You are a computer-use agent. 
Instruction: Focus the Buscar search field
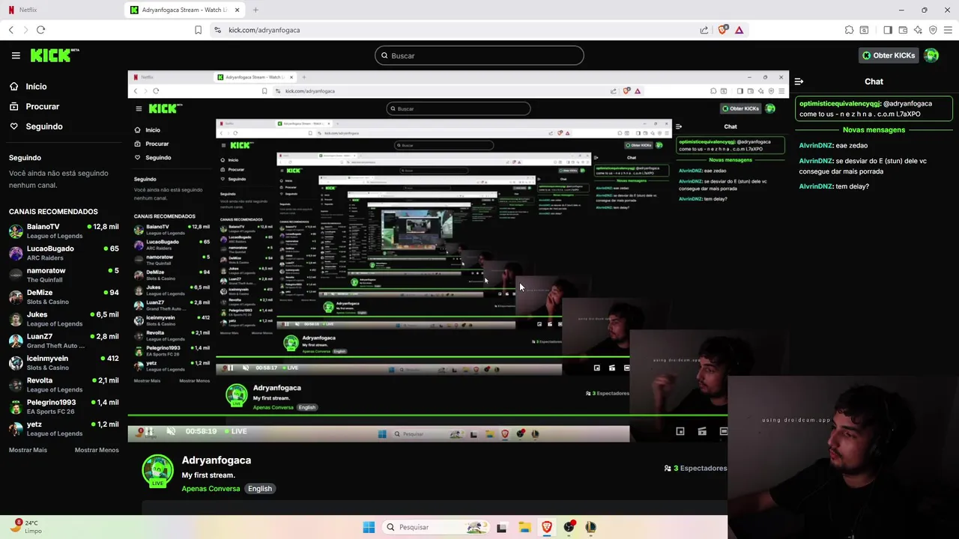tap(479, 55)
